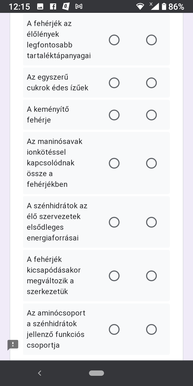193x386 pixels.
Task: Tap the Wi-Fi signal status icon
Action: [x=140, y=7]
